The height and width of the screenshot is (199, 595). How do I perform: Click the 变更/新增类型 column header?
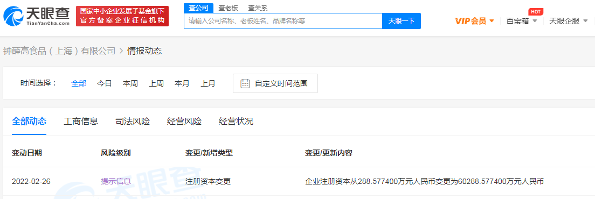(209, 153)
